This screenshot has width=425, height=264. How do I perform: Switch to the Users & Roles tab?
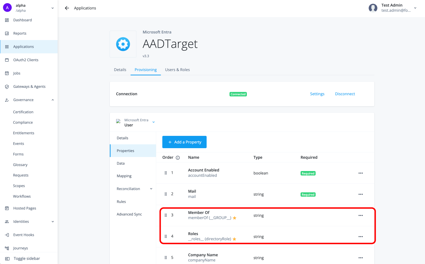coord(177,70)
